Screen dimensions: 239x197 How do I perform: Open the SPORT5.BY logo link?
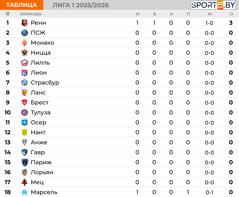coord(213,5)
